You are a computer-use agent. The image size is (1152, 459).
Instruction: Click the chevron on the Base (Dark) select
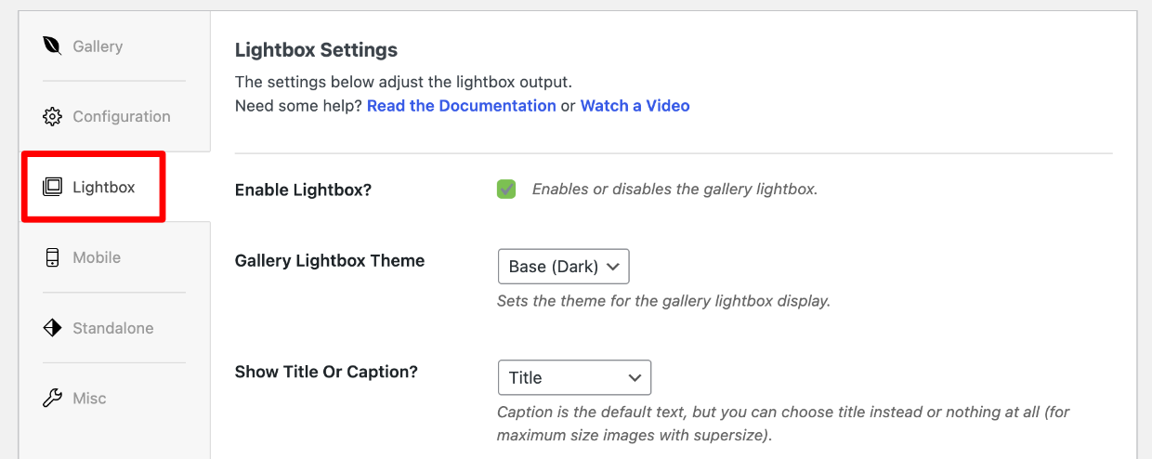click(x=612, y=267)
